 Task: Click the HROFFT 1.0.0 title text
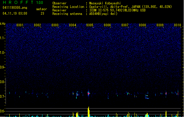point(23,2)
